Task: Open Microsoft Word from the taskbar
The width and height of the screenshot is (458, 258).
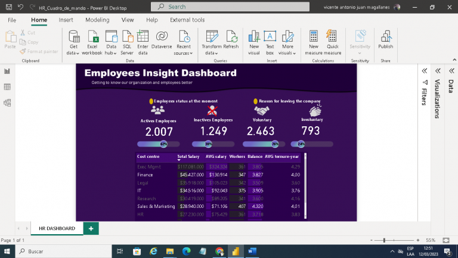Action: pos(251,251)
